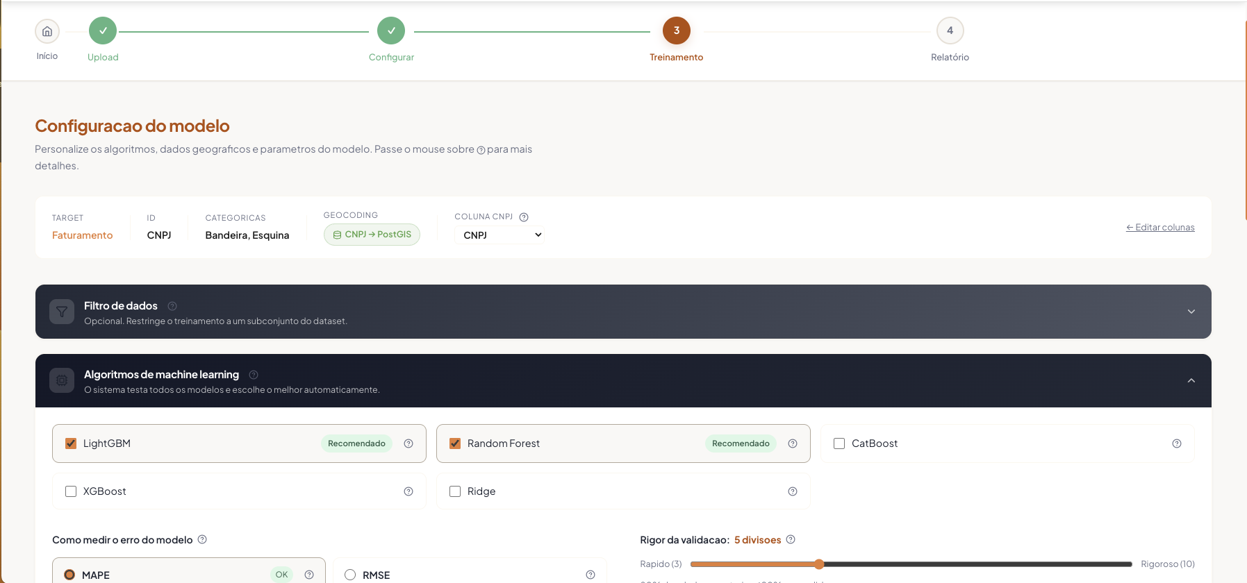The image size is (1247, 583).
Task: Select step 3 Treinamento circle
Action: [x=677, y=31]
